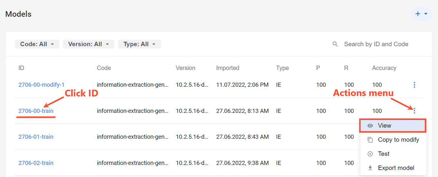Select Test in the context menu
Viewport: 438px width, 177px height.
(393, 154)
